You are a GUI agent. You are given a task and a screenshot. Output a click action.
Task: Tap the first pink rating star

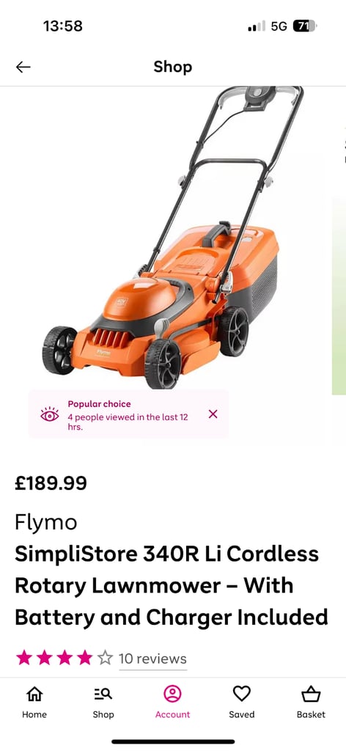24,658
